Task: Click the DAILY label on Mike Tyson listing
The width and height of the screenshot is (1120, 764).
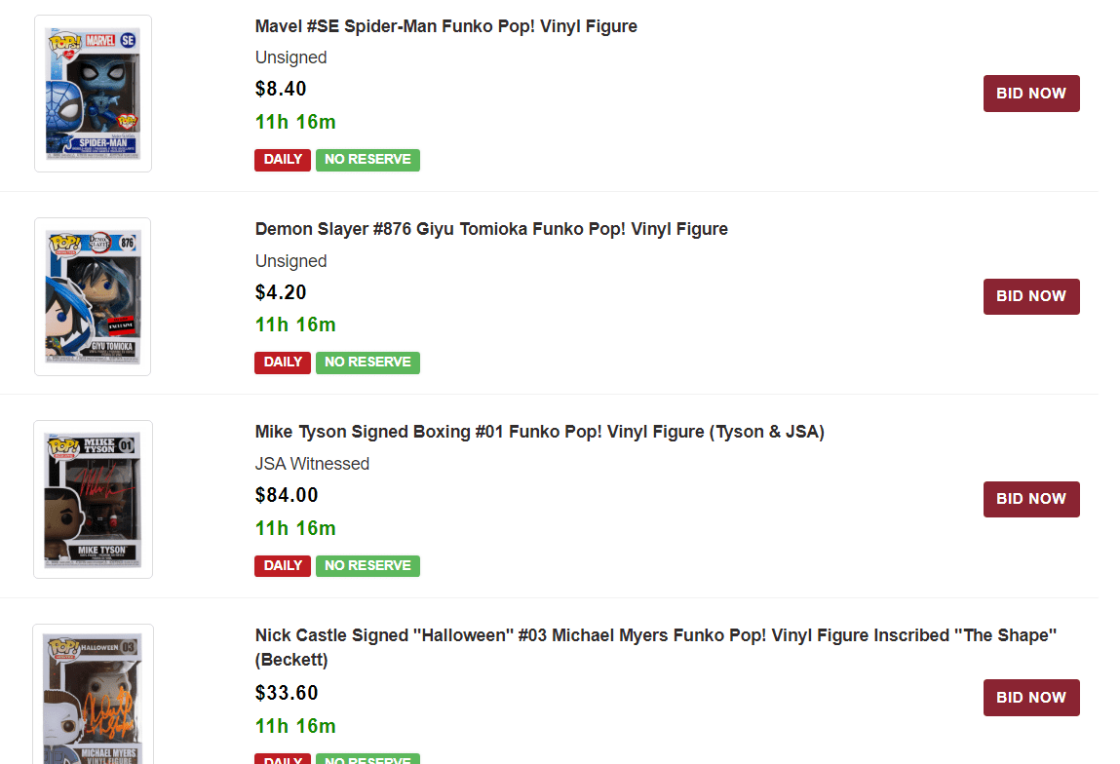Action: (x=282, y=565)
